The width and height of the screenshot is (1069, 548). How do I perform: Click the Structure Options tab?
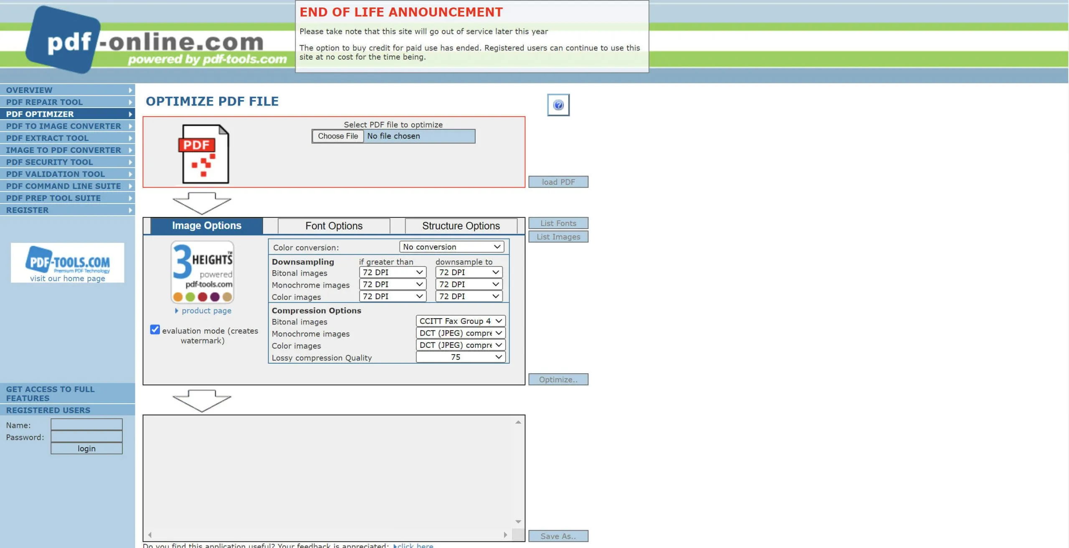point(461,225)
